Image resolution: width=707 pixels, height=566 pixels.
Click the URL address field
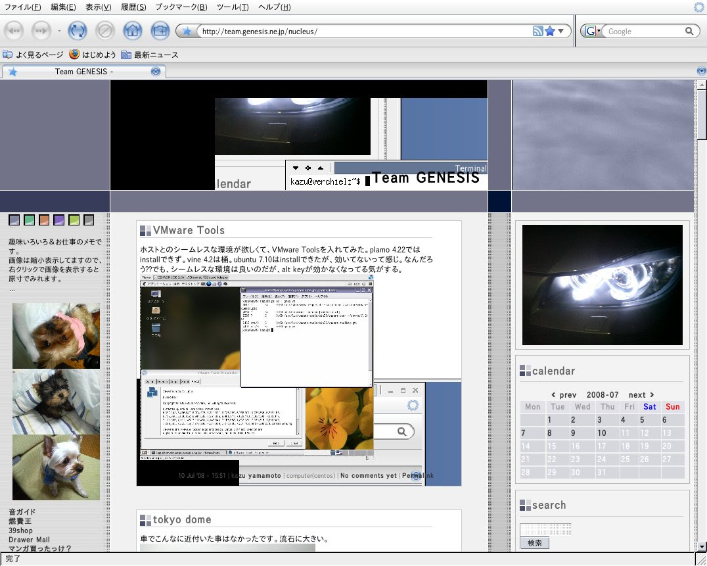click(365, 31)
